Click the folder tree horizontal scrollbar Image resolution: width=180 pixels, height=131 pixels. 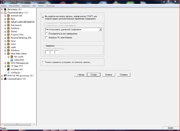pos(18,124)
